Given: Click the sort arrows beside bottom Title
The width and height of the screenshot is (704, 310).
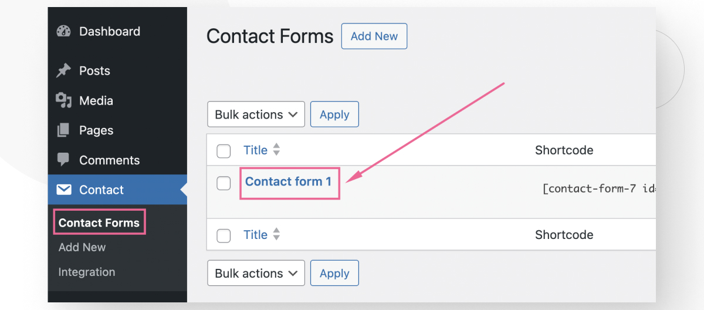Looking at the screenshot, I should pyautogui.click(x=276, y=235).
